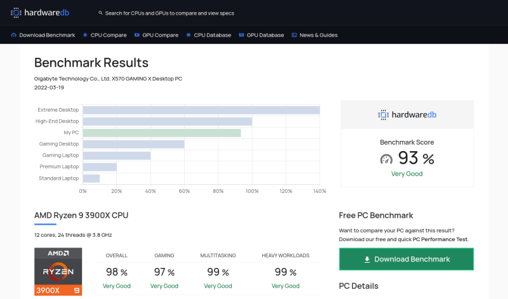Click the High-End Desktop chart bar
The width and height of the screenshot is (508, 299).
click(168, 121)
